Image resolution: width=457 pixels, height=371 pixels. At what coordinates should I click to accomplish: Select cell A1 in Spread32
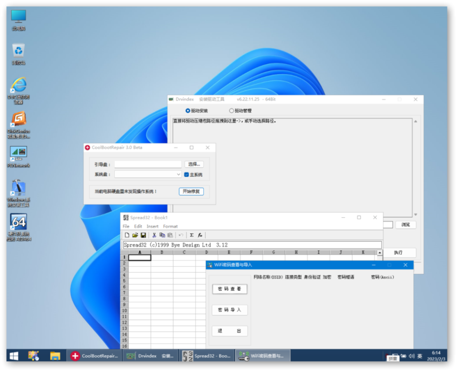[x=140, y=257]
